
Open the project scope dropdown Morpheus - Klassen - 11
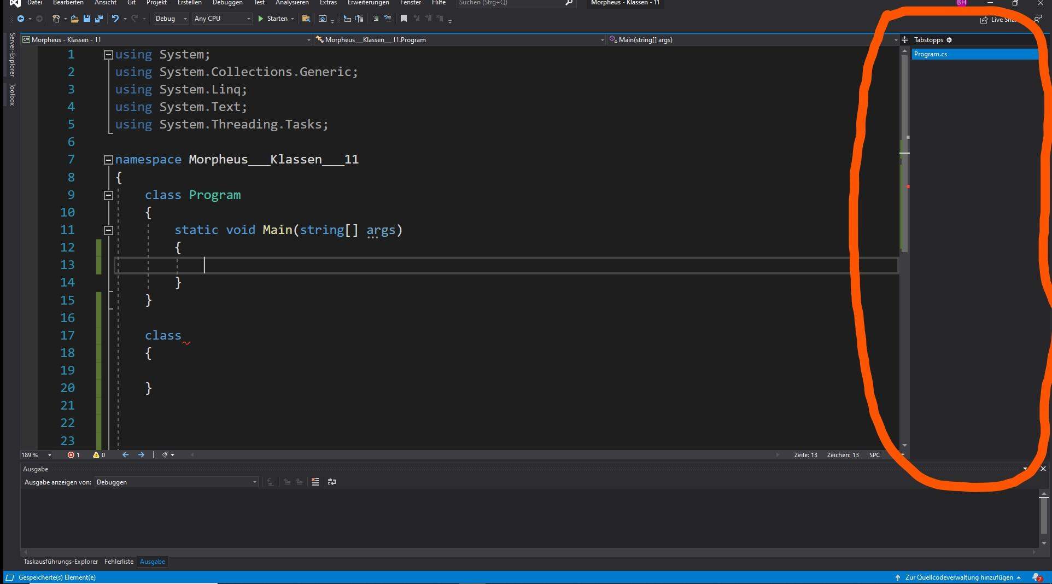pos(166,39)
